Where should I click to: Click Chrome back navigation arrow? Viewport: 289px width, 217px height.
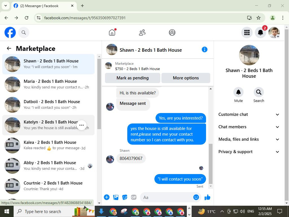6,18
